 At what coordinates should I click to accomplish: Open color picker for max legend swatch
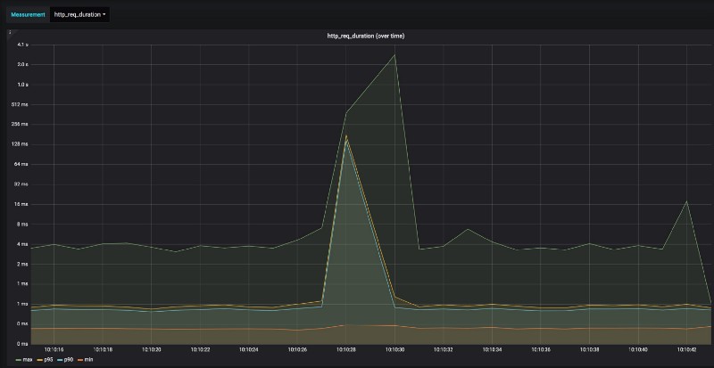coord(19,359)
